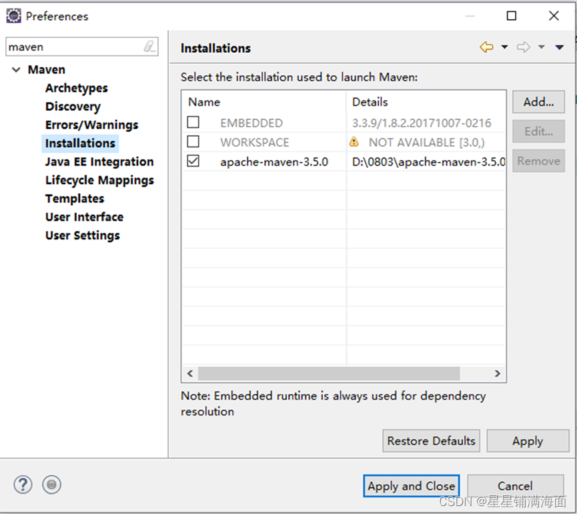Select Templates in the tree

[x=75, y=199]
